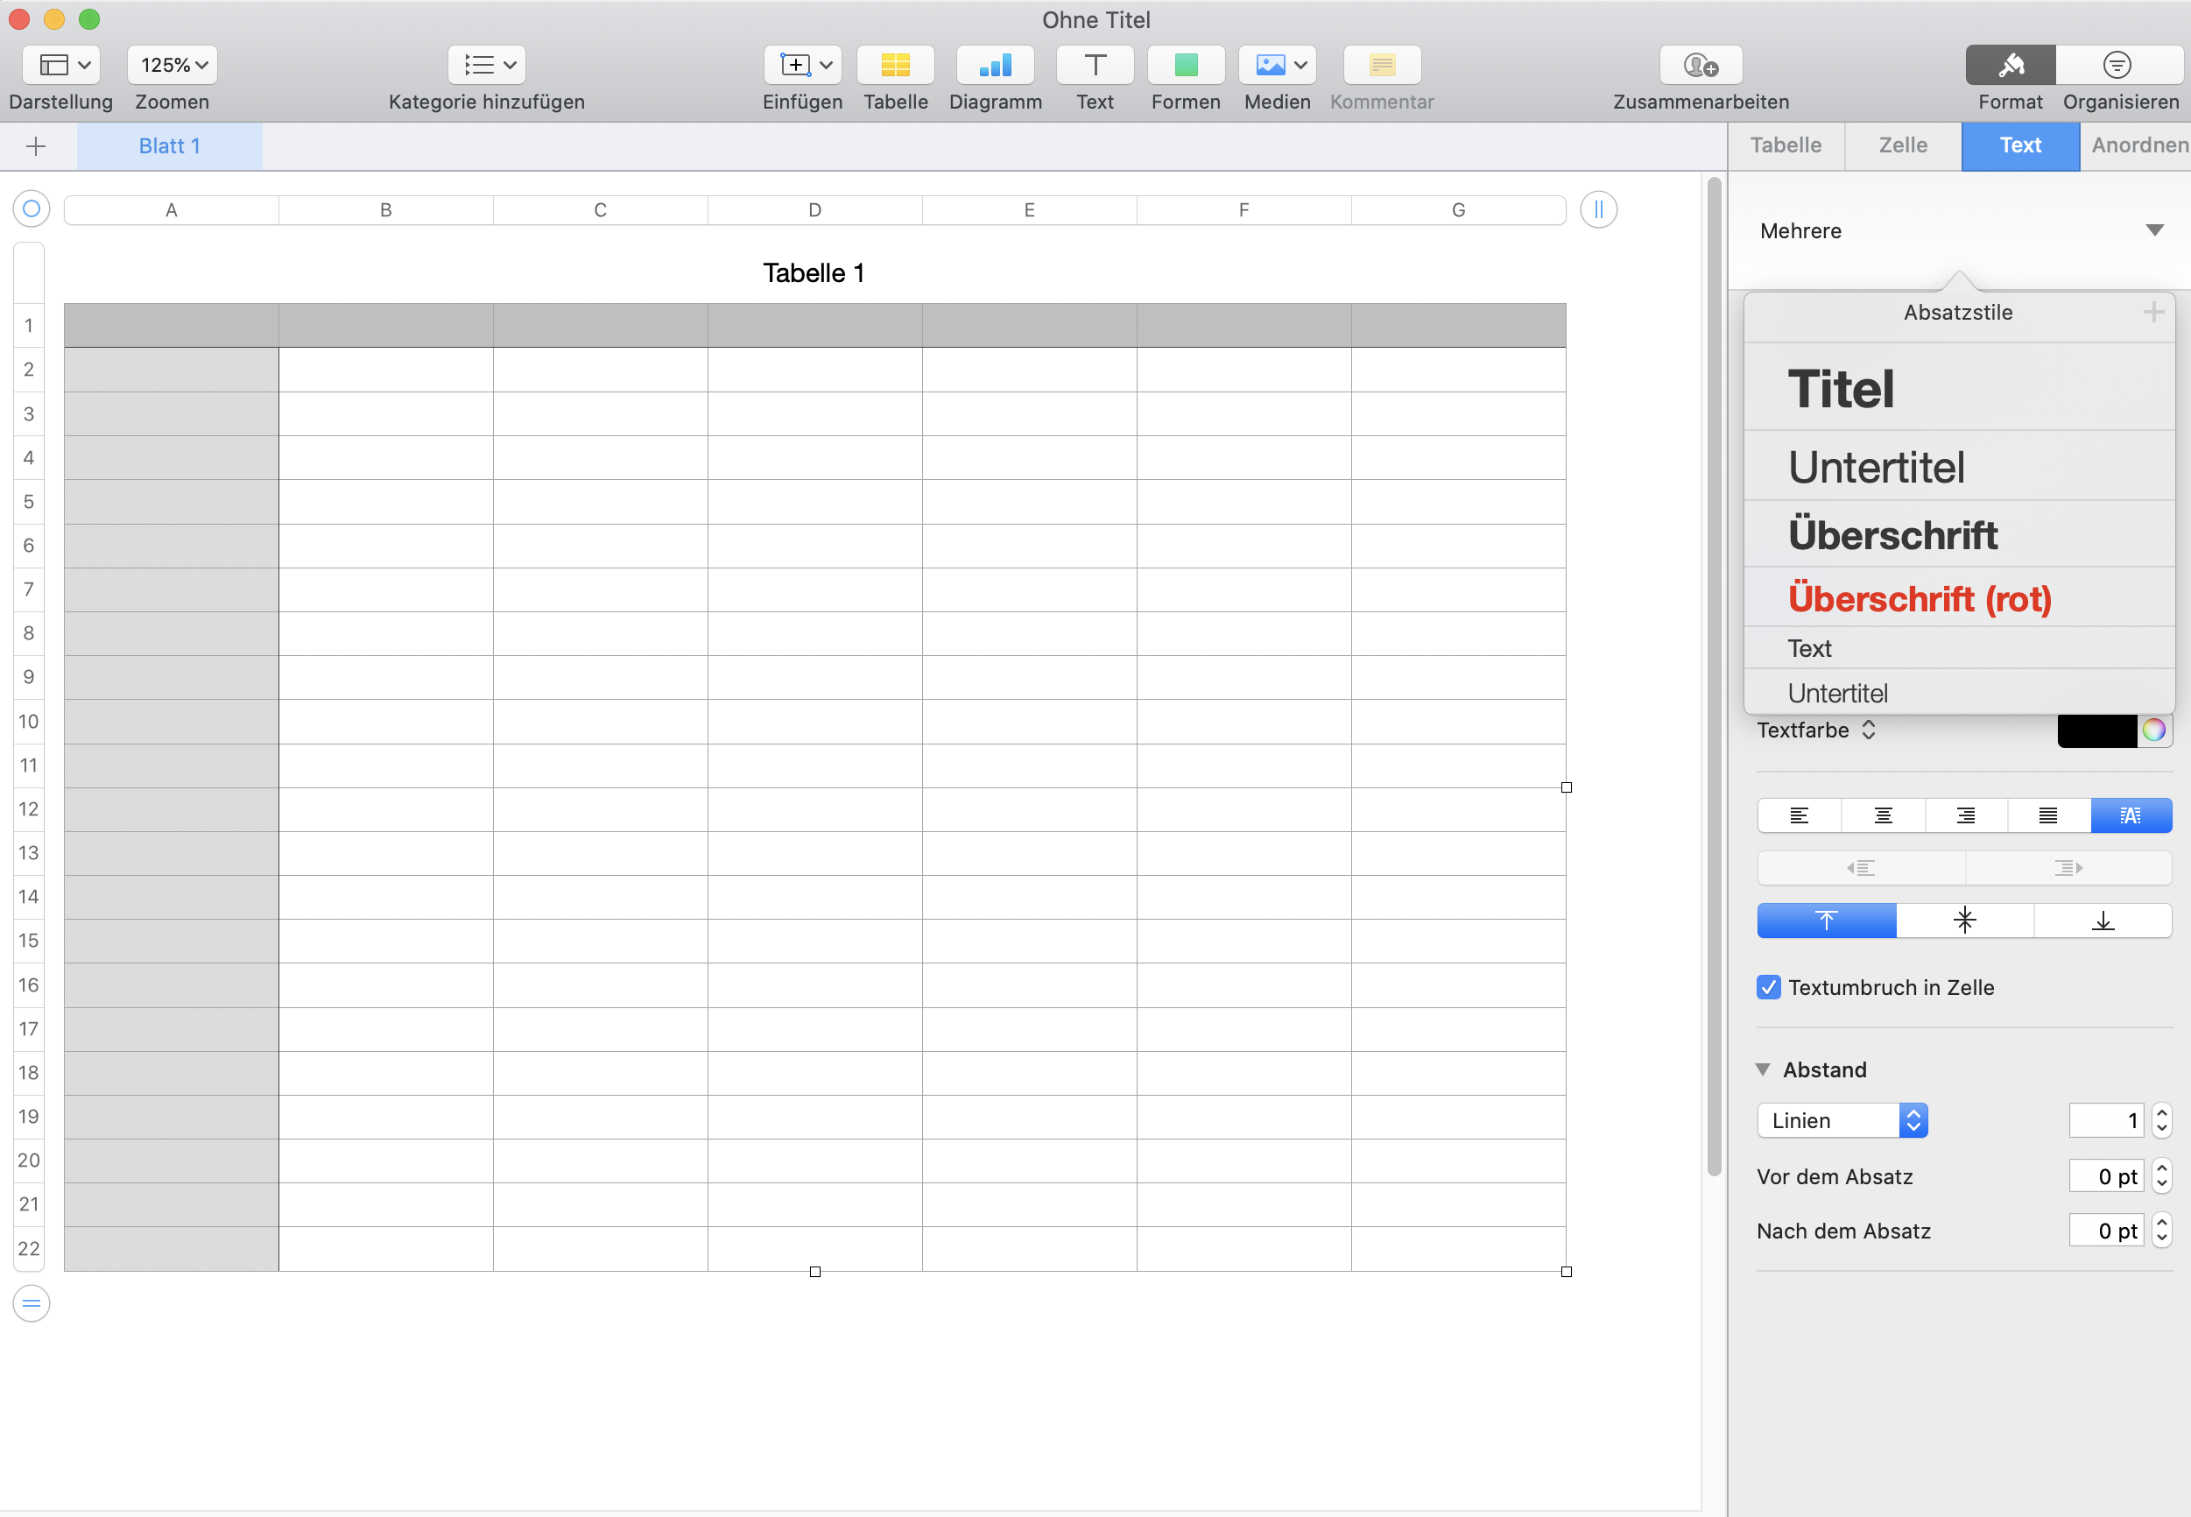
Task: Disable Textumbruch in Zelle checkbox
Action: 1768,988
